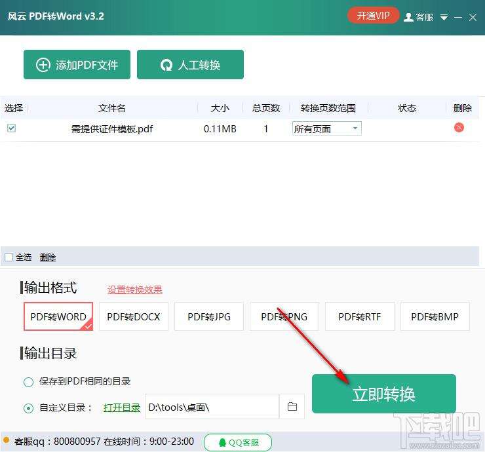Expand the 所有页面 page range dropdown

(326, 128)
